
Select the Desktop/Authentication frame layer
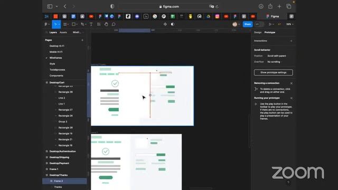point(62,151)
